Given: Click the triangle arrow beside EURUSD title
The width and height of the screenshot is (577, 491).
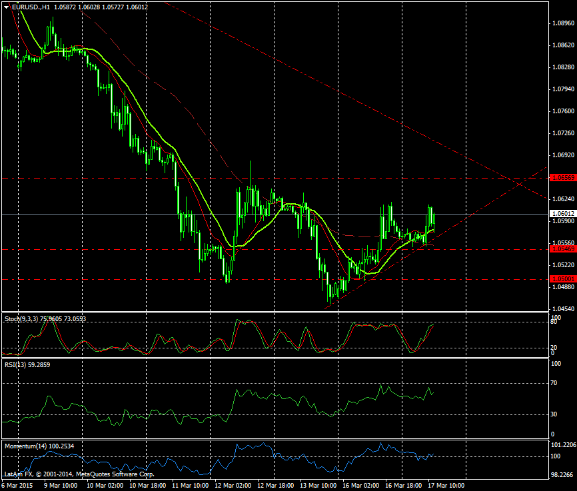Looking at the screenshot, I should tap(5, 7).
